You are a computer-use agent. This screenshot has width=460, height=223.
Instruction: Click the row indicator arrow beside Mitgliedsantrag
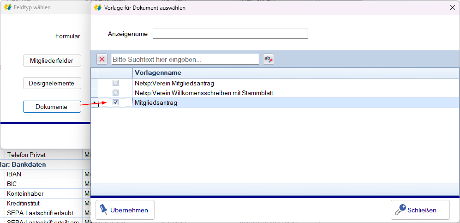click(x=94, y=102)
